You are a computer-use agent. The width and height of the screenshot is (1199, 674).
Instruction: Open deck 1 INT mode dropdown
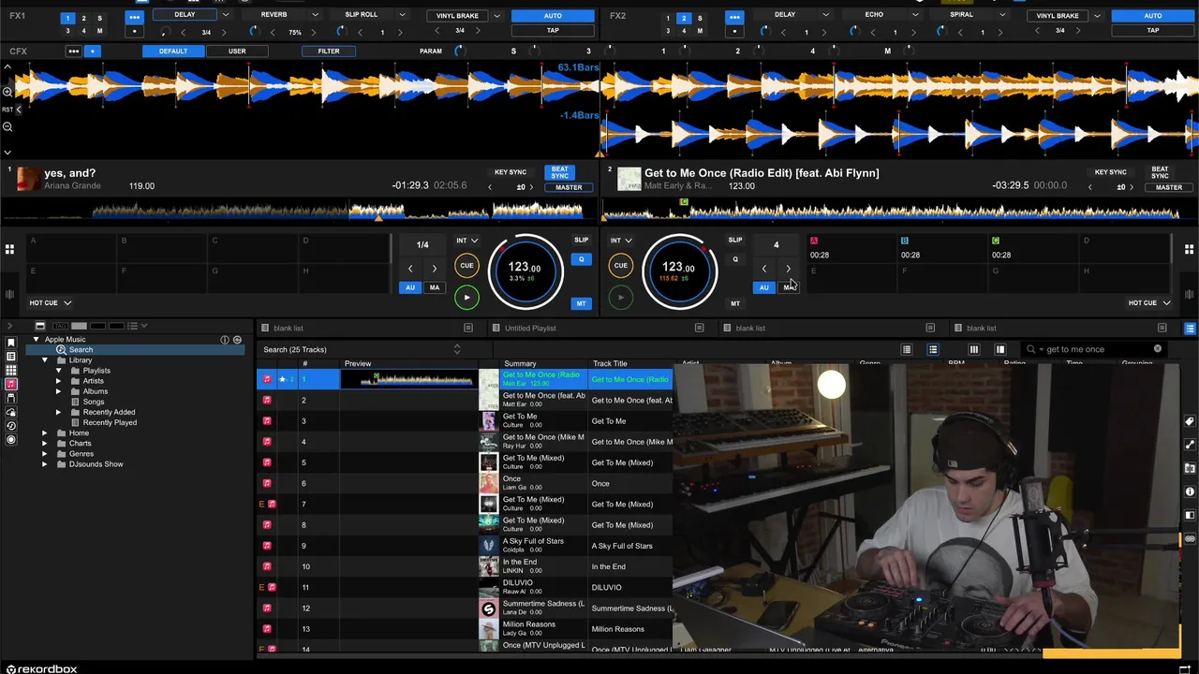pyautogui.click(x=466, y=241)
